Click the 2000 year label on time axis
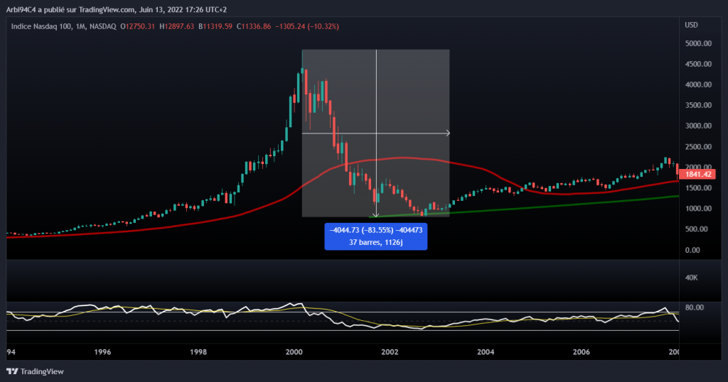728x382 pixels. pos(294,352)
